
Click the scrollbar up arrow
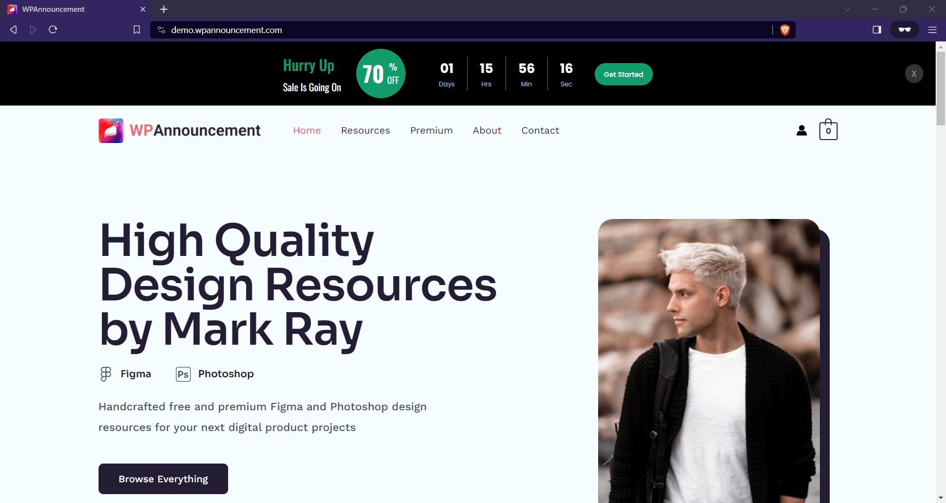pyautogui.click(x=941, y=46)
